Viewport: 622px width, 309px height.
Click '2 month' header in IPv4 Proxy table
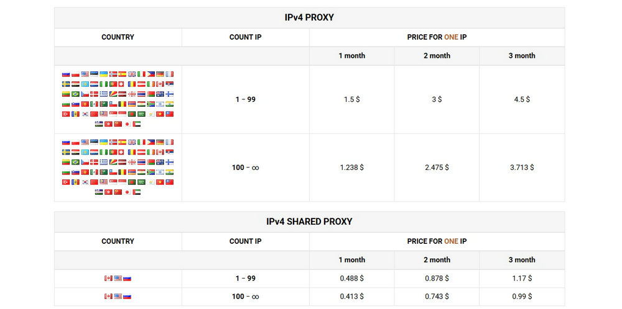[437, 56]
